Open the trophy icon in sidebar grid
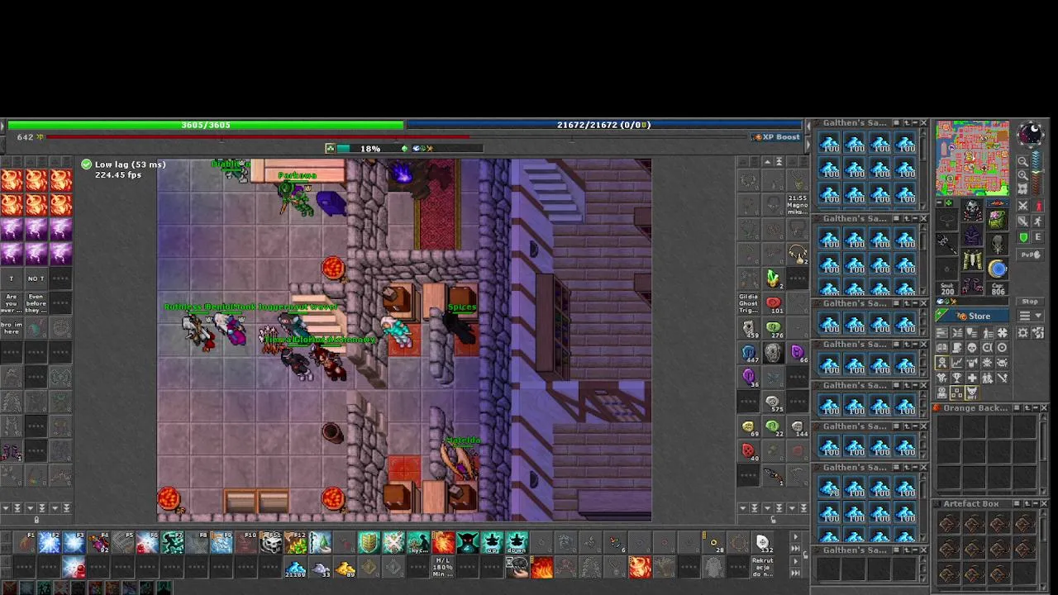 (x=957, y=378)
